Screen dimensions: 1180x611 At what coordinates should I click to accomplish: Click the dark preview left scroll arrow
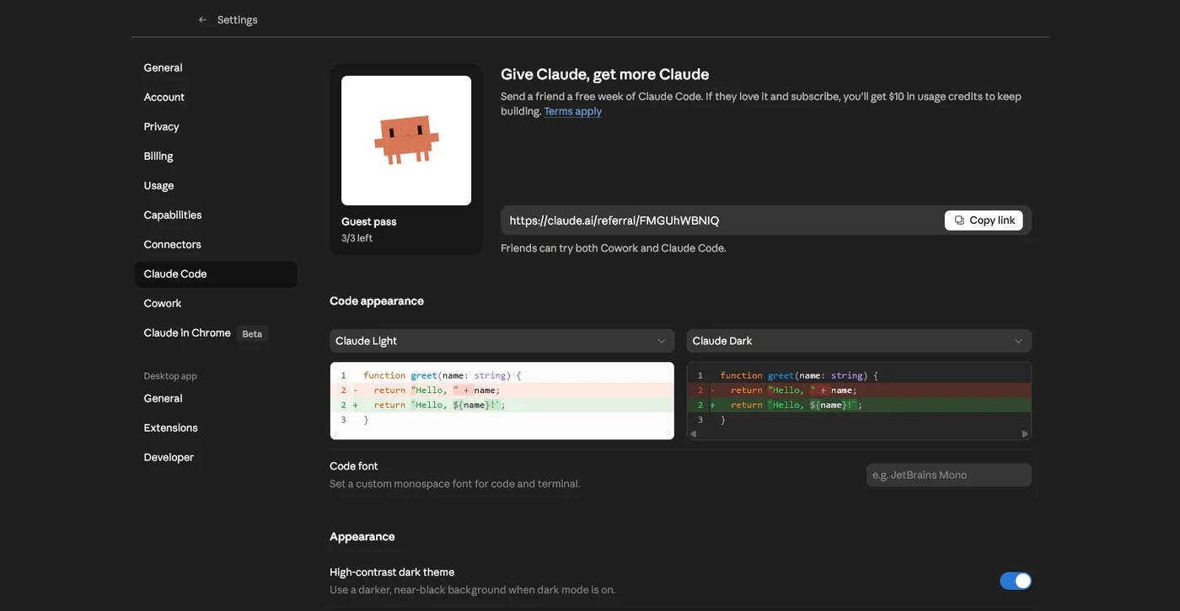point(694,434)
